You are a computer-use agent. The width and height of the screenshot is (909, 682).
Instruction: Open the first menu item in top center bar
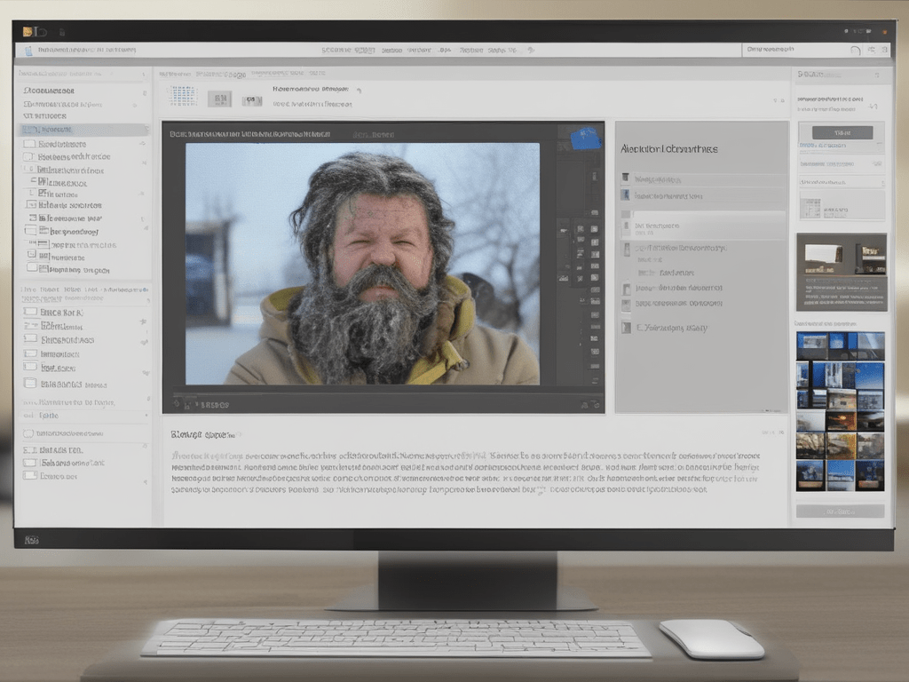coord(335,51)
